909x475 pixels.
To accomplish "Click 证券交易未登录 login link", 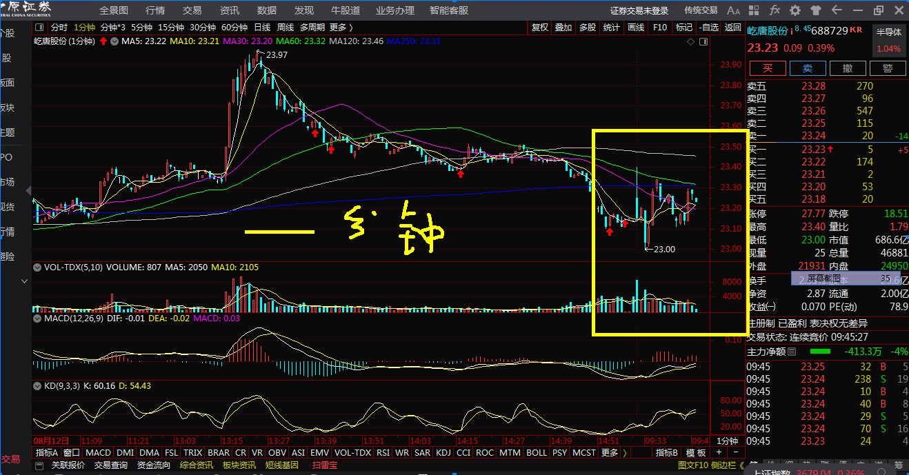I will click(x=639, y=10).
